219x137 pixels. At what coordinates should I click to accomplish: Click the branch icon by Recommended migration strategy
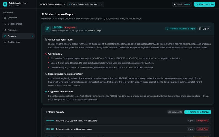(46, 74)
